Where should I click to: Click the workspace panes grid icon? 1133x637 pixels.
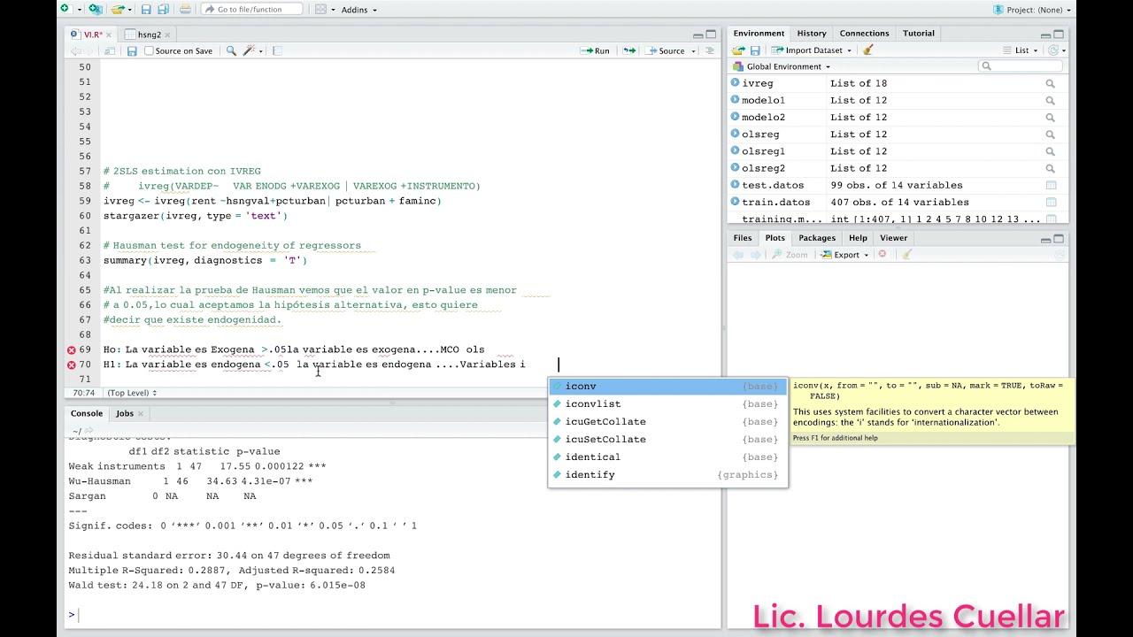pyautogui.click(x=320, y=9)
